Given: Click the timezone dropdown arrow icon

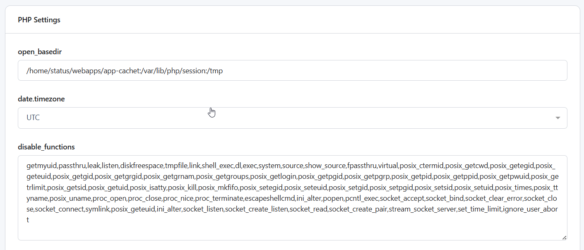Looking at the screenshot, I should tap(558, 118).
